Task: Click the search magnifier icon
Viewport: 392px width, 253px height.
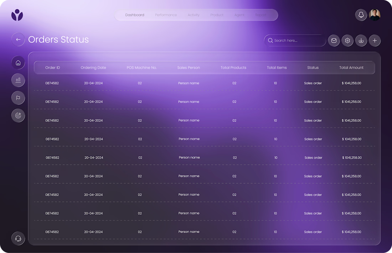Action: click(270, 41)
